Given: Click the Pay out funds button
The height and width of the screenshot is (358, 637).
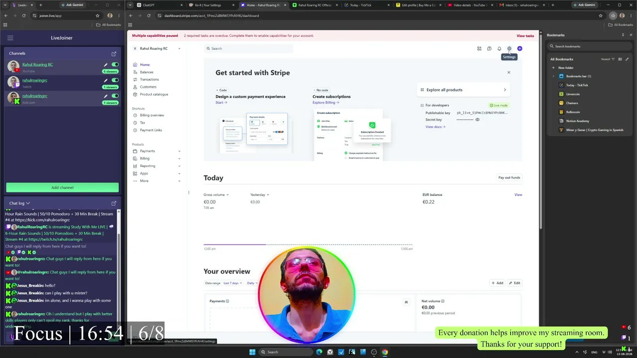Looking at the screenshot, I should pos(509,178).
